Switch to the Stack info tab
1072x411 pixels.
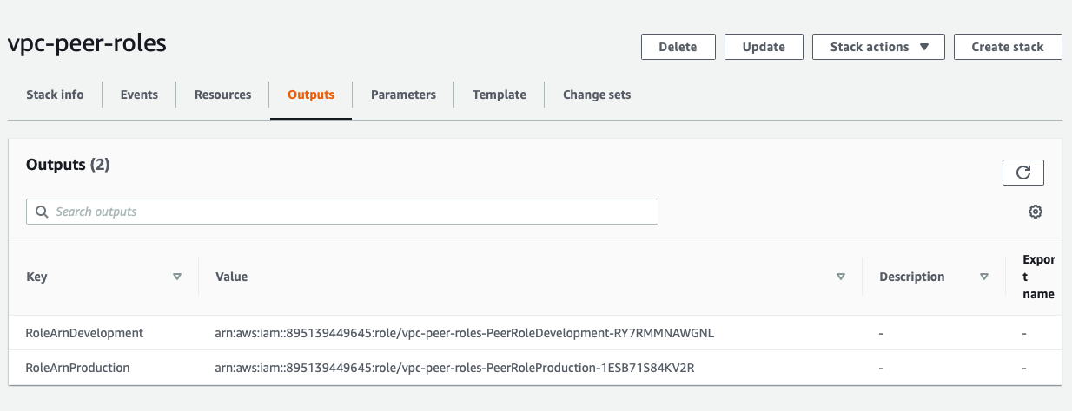point(55,95)
